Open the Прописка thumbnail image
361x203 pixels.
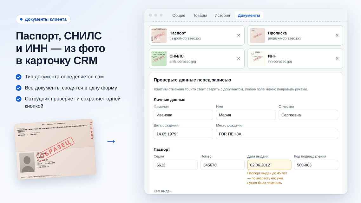tap(257, 36)
